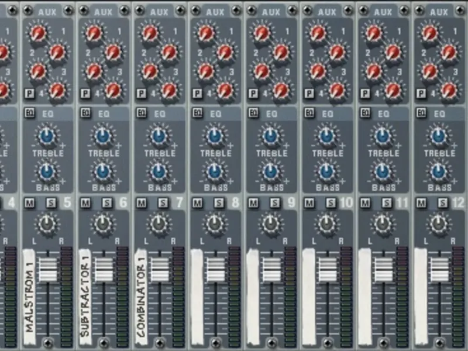Image resolution: width=468 pixels, height=351 pixels.
Task: Solo channel 11 with the S button
Action: pyautogui.click(x=387, y=203)
